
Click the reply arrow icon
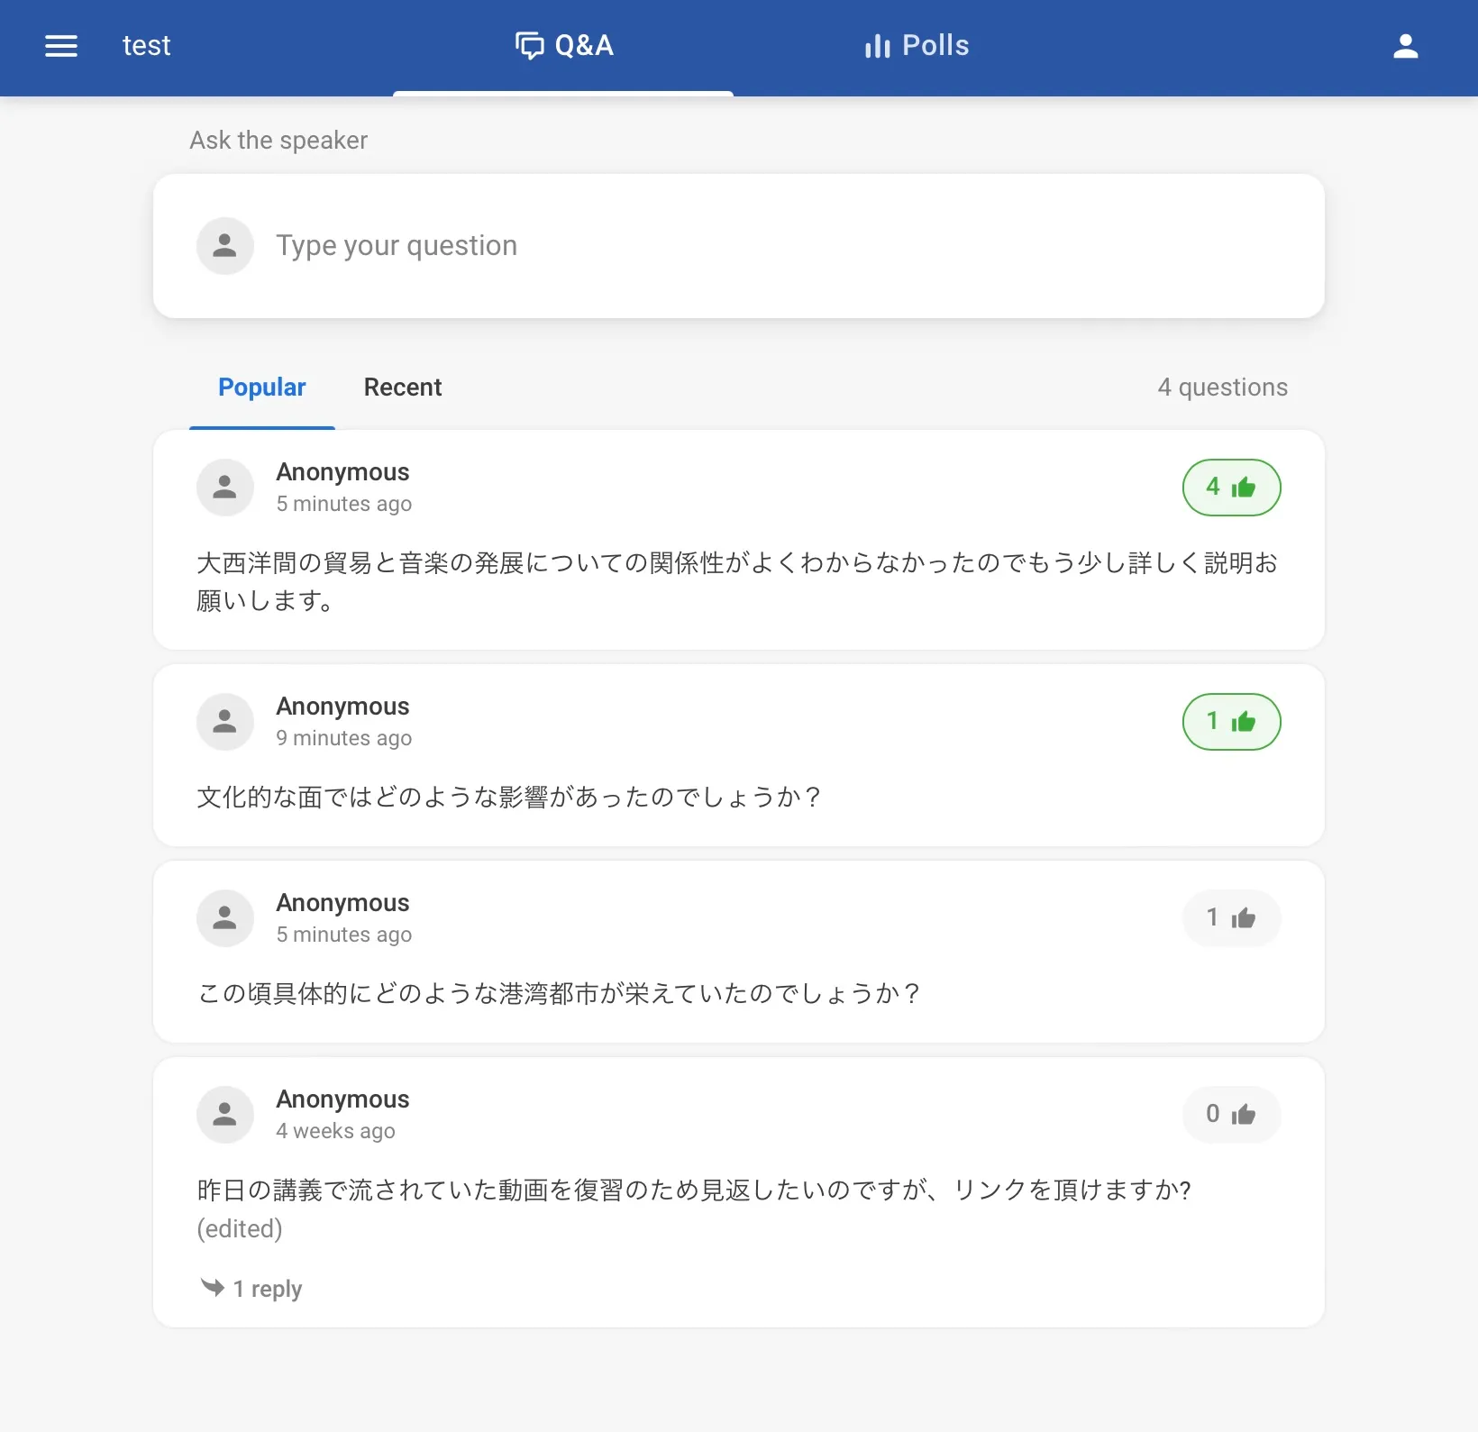pos(213,1287)
